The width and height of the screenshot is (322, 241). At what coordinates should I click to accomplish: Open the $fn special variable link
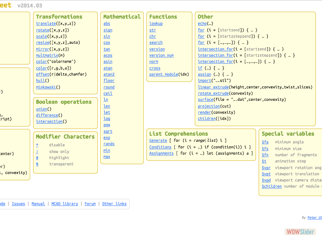[265, 155]
